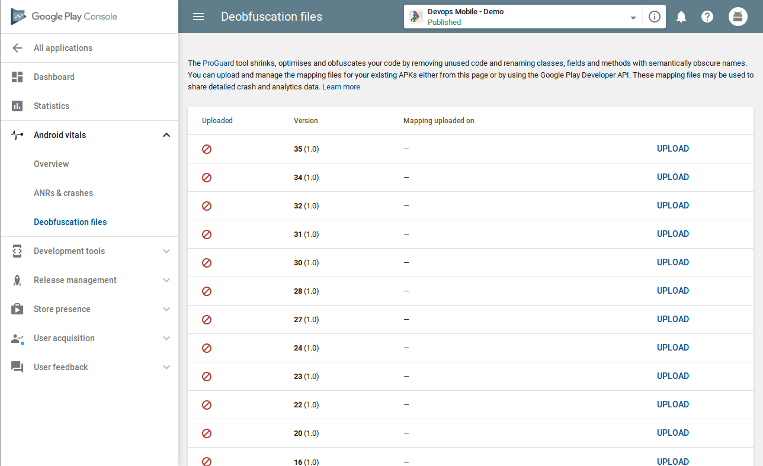Collapse the Android vitals section

[166, 135]
